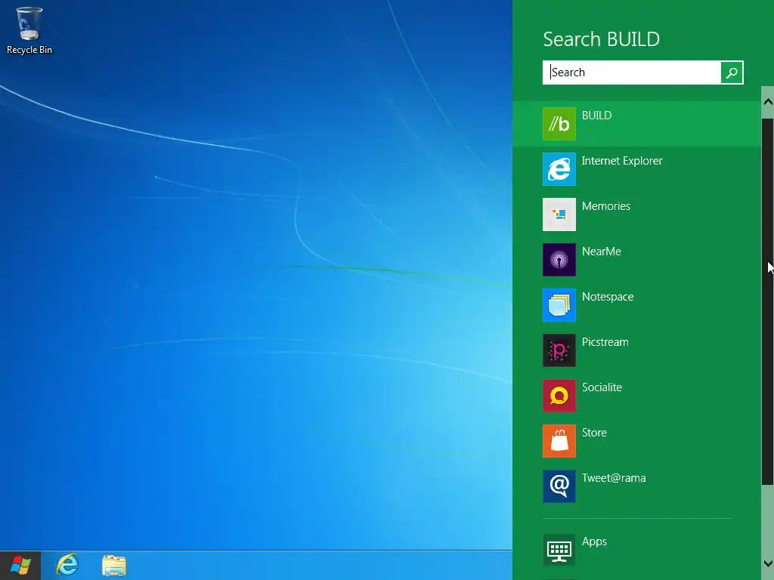
Task: Click the Internet Explorer tile icon in search list
Action: (x=559, y=169)
